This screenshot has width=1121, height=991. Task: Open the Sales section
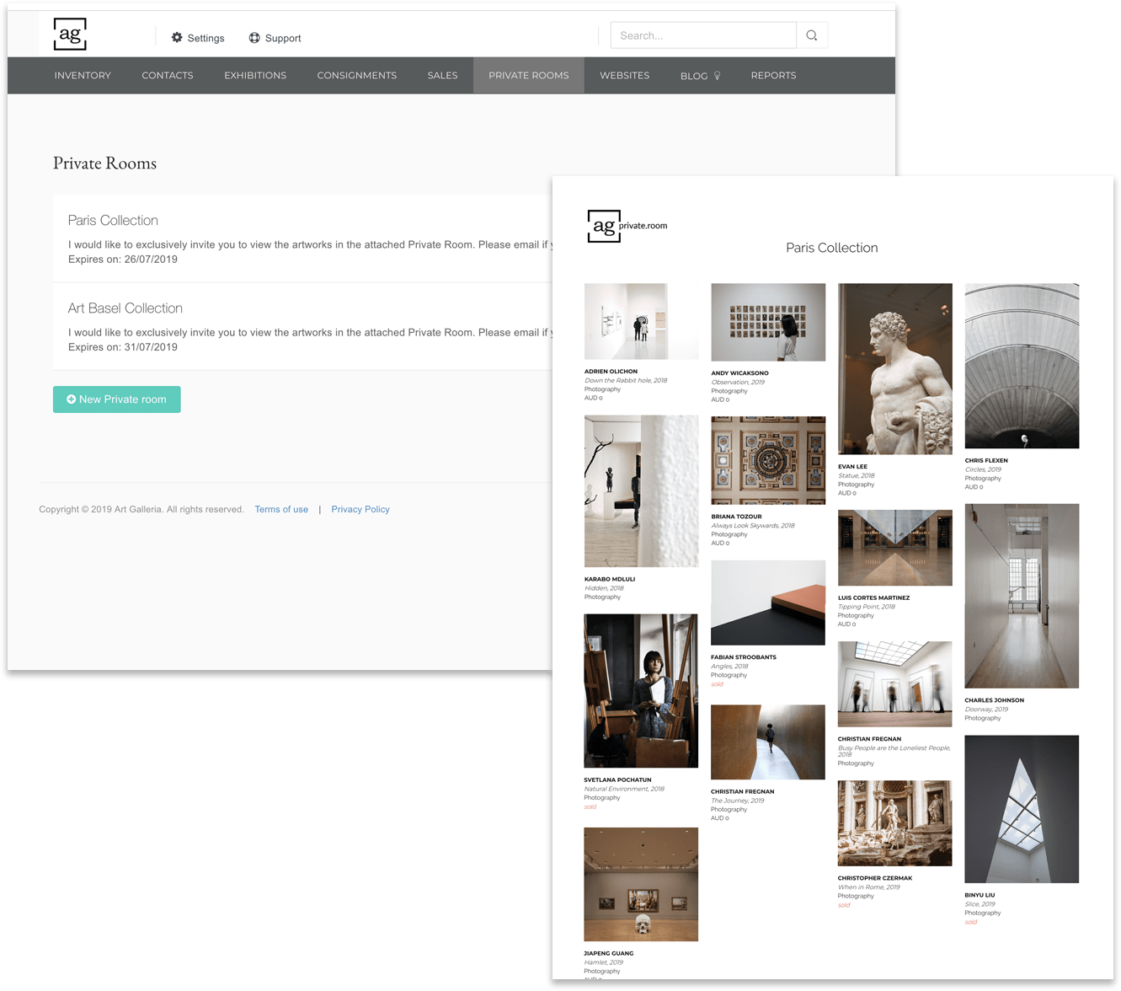(x=442, y=76)
